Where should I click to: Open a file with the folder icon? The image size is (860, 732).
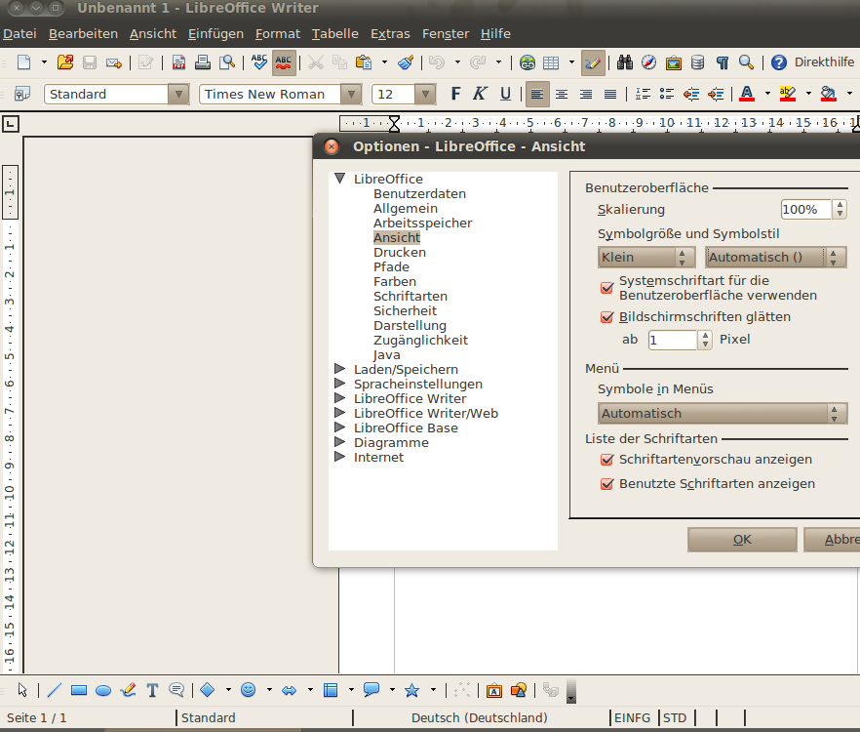click(x=65, y=62)
